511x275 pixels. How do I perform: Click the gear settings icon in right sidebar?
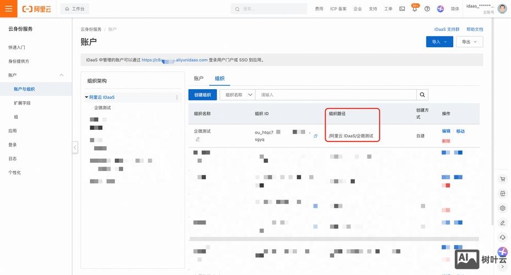(x=502, y=208)
